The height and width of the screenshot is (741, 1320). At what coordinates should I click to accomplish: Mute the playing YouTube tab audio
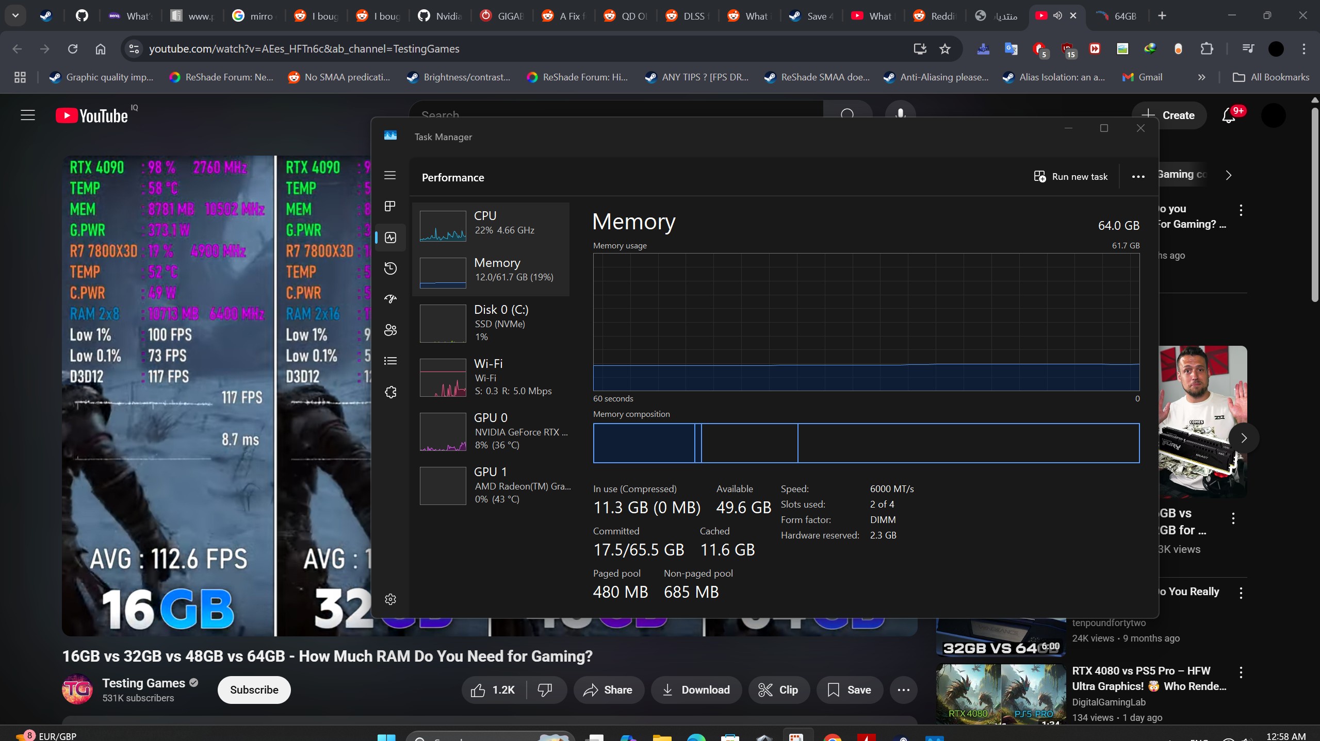coord(1057,15)
